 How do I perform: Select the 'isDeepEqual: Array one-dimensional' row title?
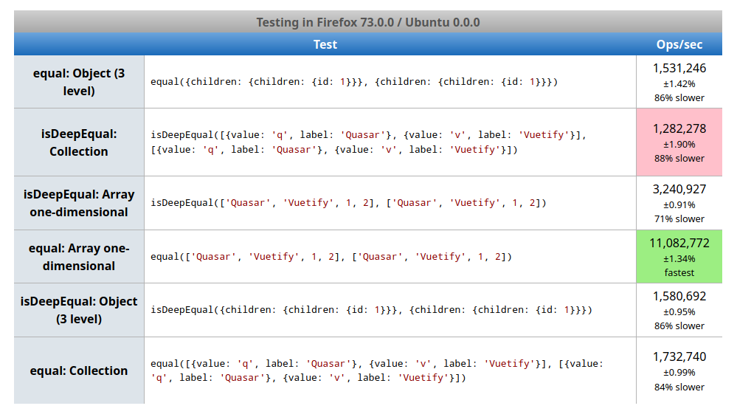pyautogui.click(x=79, y=203)
